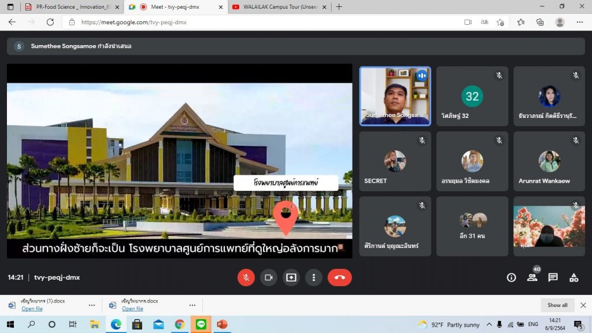Viewport: 592px width, 333px height.
Task: Open the more options three-dot menu
Action: point(313,277)
